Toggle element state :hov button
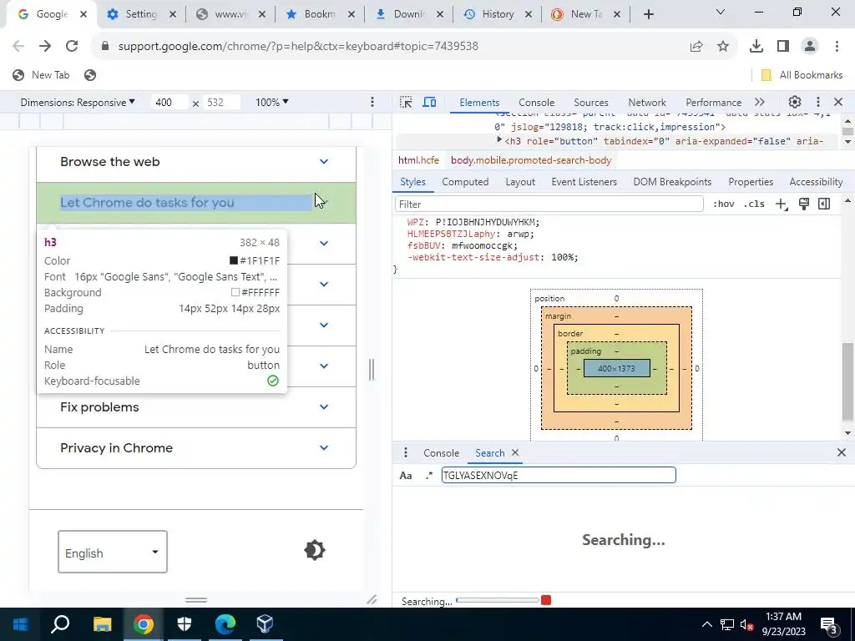Screen dimensions: 855x641 (x=724, y=204)
